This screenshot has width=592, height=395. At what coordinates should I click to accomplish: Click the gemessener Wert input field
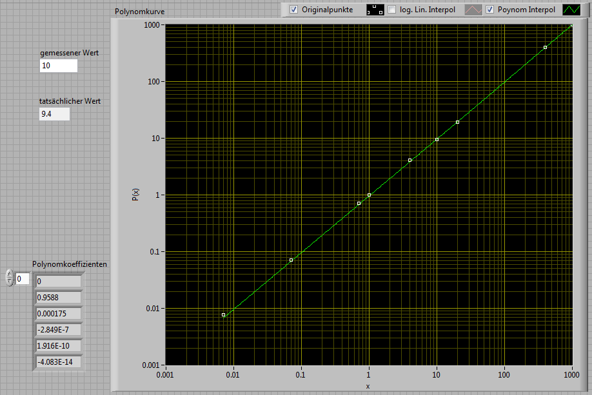point(59,66)
